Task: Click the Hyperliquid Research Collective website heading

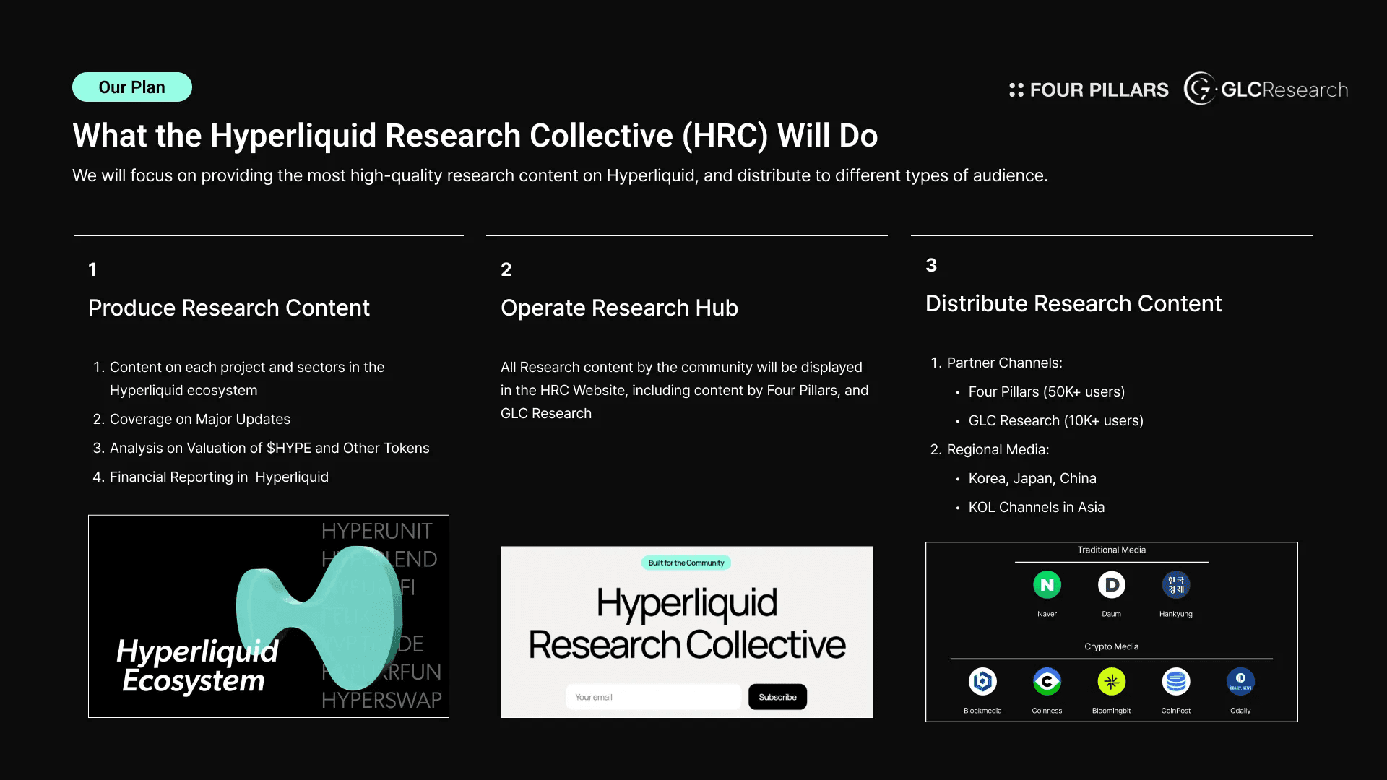Action: point(686,623)
